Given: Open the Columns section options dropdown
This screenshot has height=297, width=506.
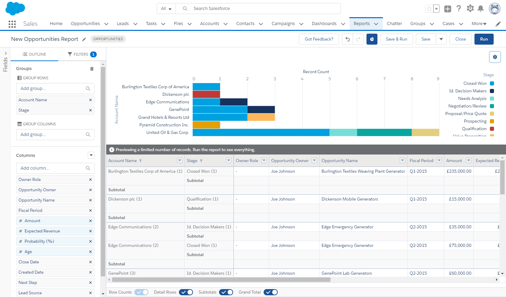Looking at the screenshot, I should point(91,155).
